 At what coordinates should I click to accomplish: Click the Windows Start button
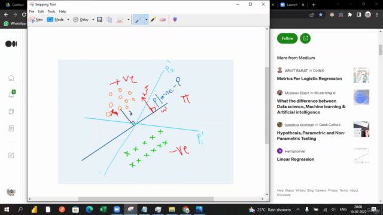(x=7, y=210)
